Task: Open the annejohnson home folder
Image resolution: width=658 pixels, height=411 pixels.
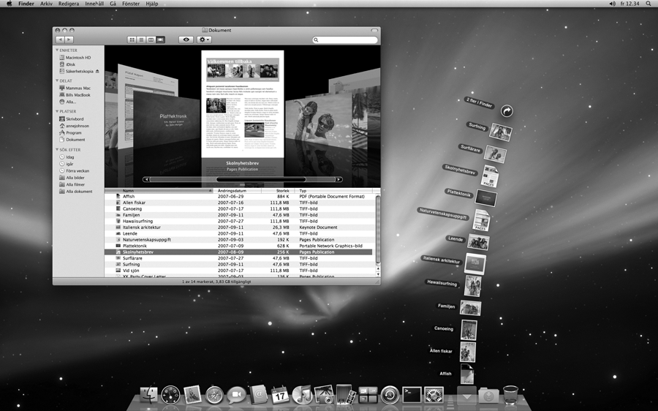Action: [x=74, y=126]
